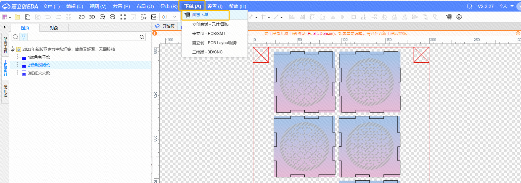
Task: Switch to 2D view mode
Action: [x=82, y=17]
